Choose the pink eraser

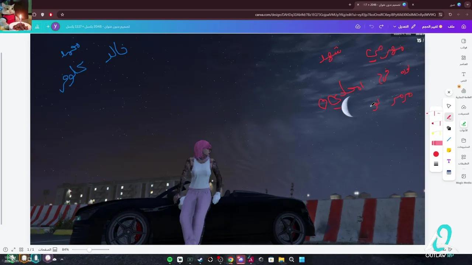(437, 143)
